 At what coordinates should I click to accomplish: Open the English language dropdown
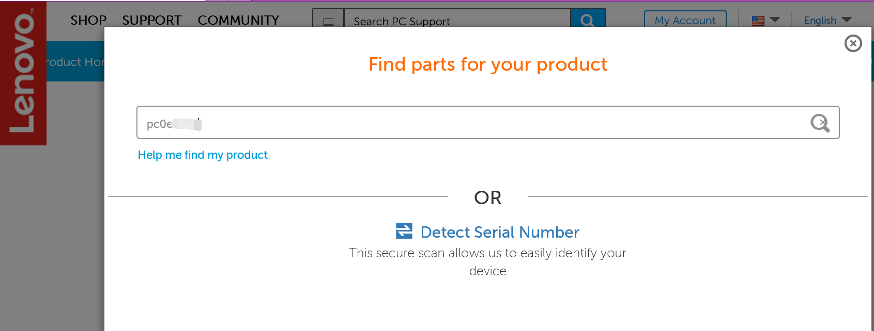pyautogui.click(x=820, y=20)
